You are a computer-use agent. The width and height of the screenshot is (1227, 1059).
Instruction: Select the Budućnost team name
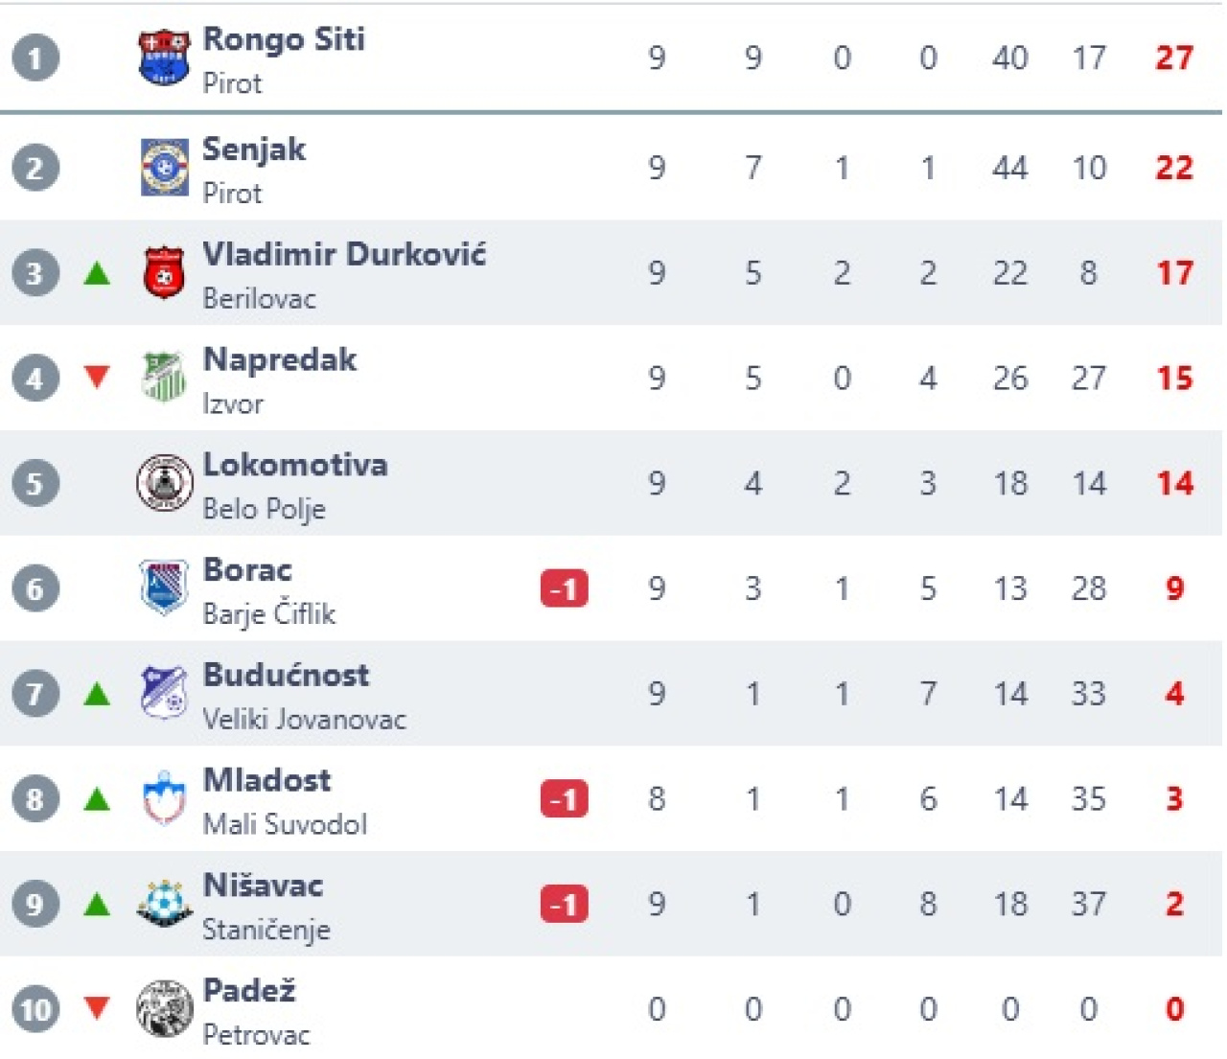click(286, 676)
